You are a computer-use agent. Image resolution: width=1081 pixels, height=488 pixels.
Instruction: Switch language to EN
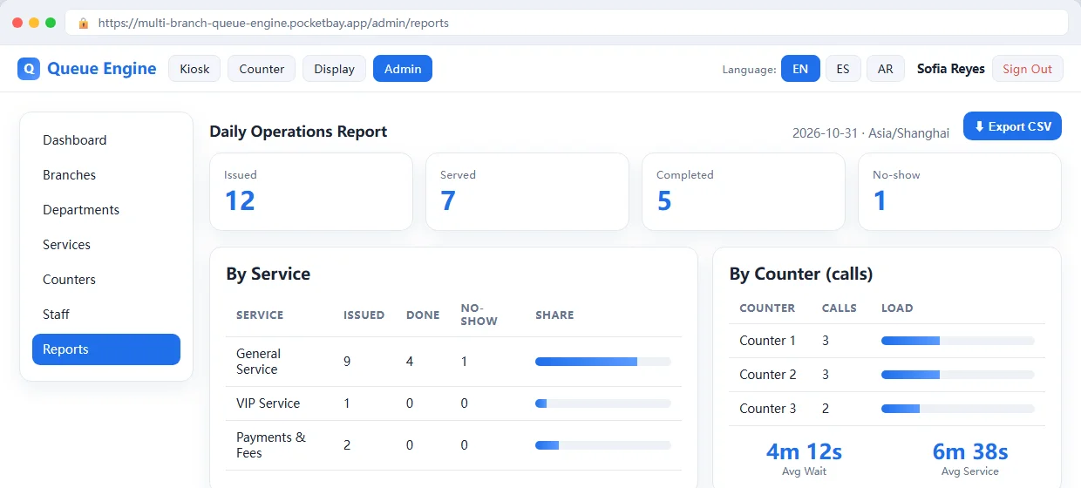(800, 69)
